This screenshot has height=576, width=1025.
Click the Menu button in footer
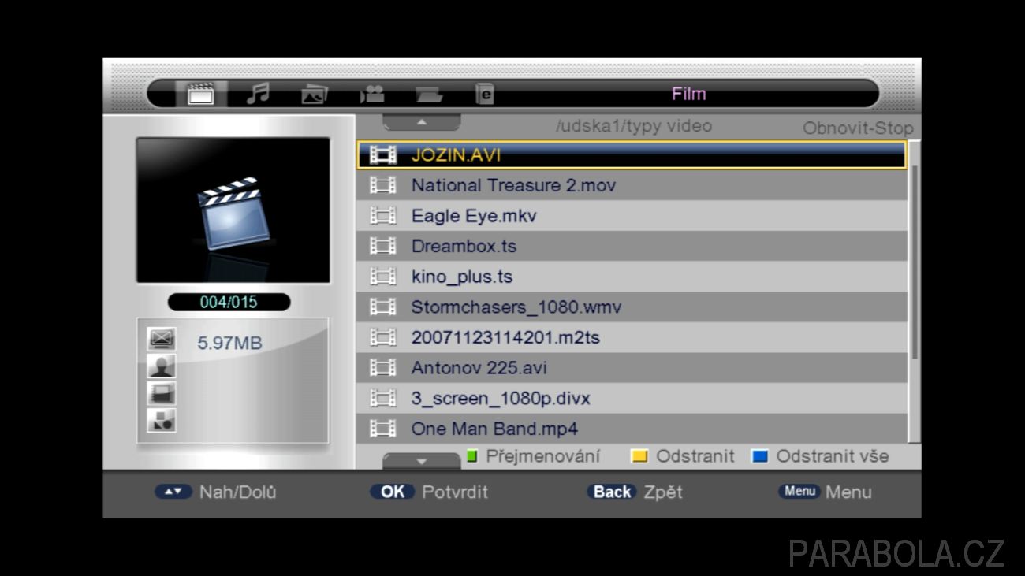(x=825, y=492)
